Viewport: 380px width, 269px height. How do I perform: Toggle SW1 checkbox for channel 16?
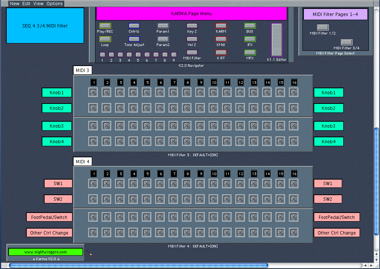coord(294,183)
